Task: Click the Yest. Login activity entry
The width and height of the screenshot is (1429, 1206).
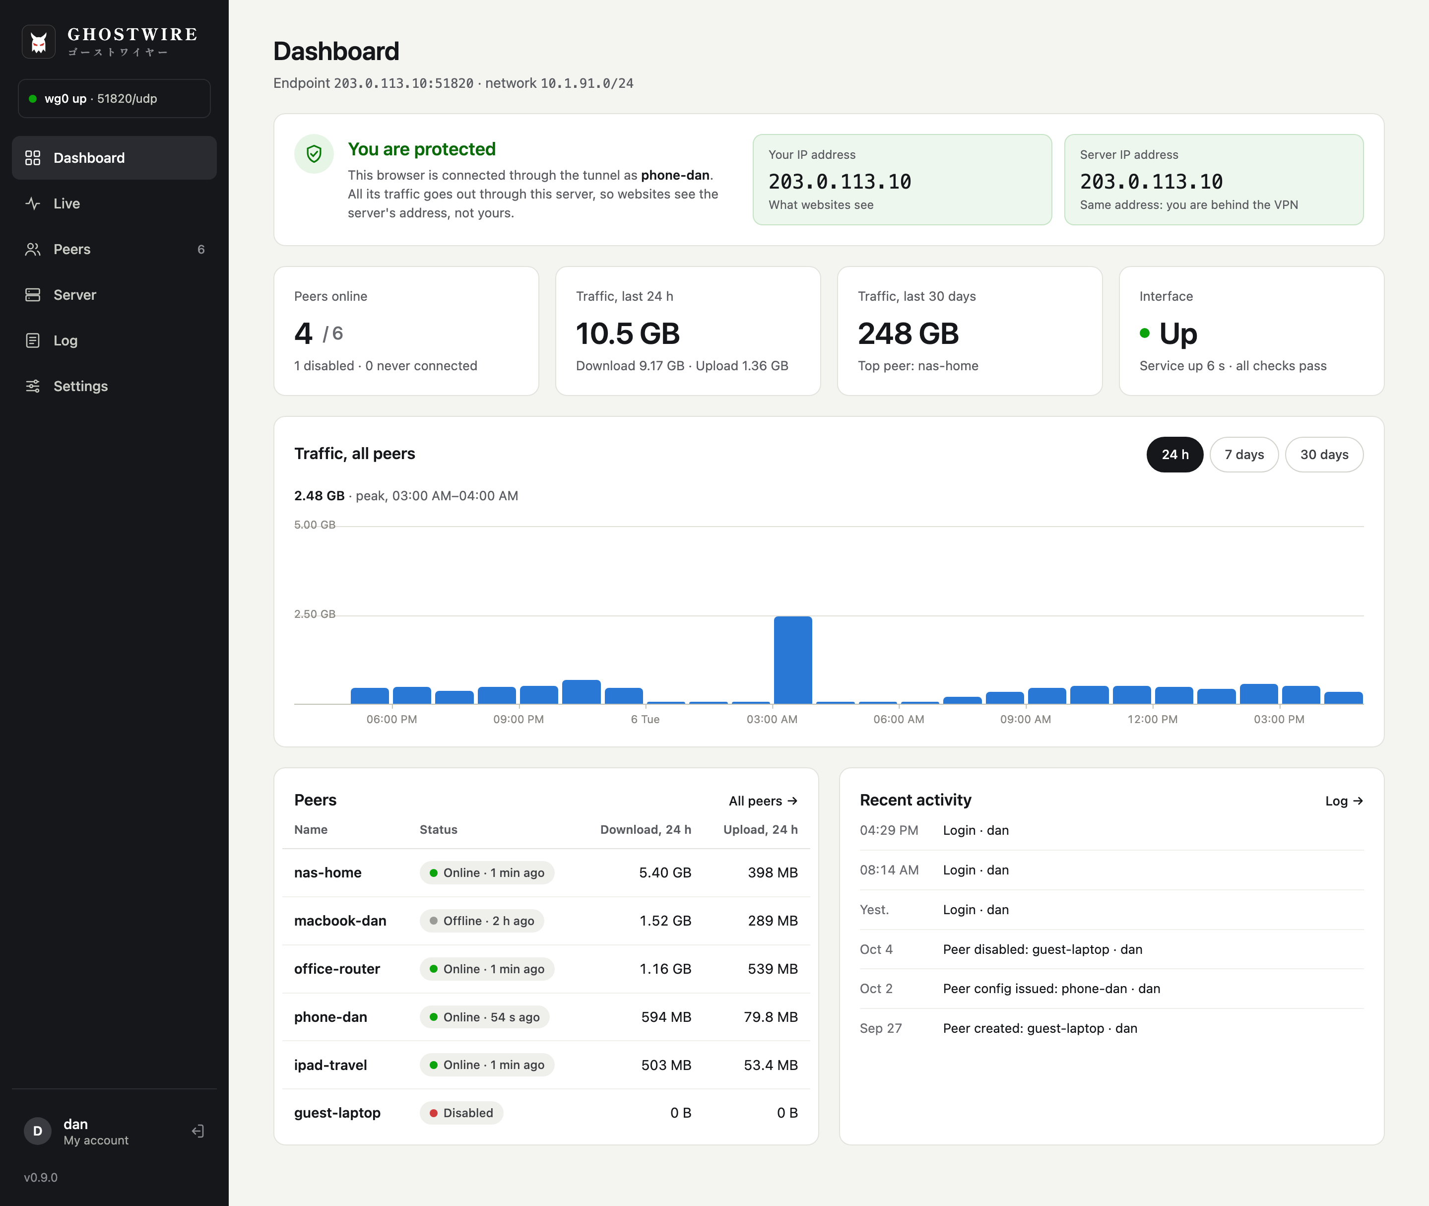Action: (x=1111, y=910)
